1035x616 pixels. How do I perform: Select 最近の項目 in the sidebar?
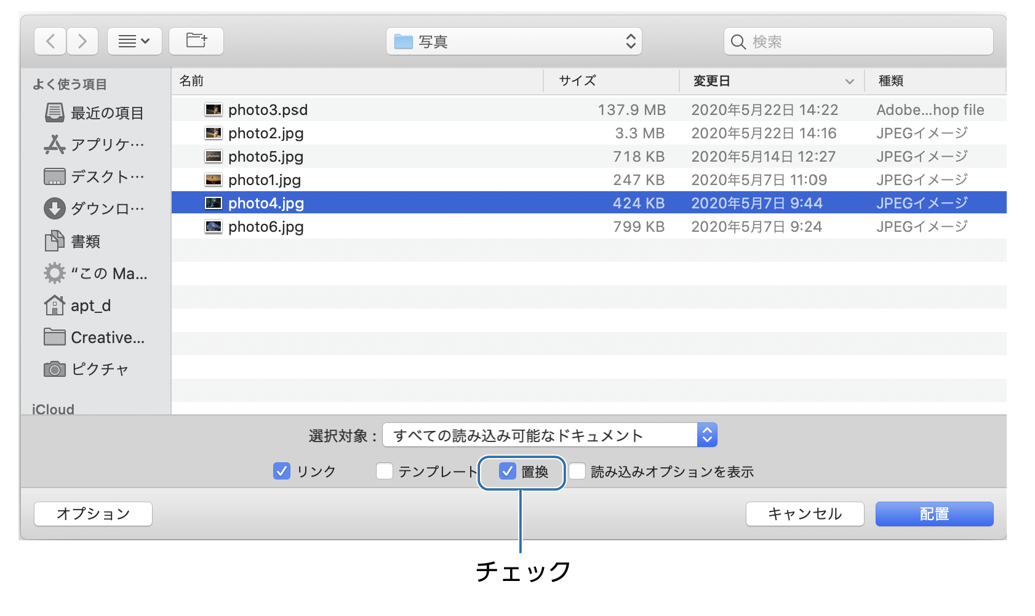pos(95,113)
